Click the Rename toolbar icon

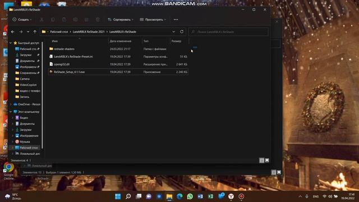coord(75,20)
